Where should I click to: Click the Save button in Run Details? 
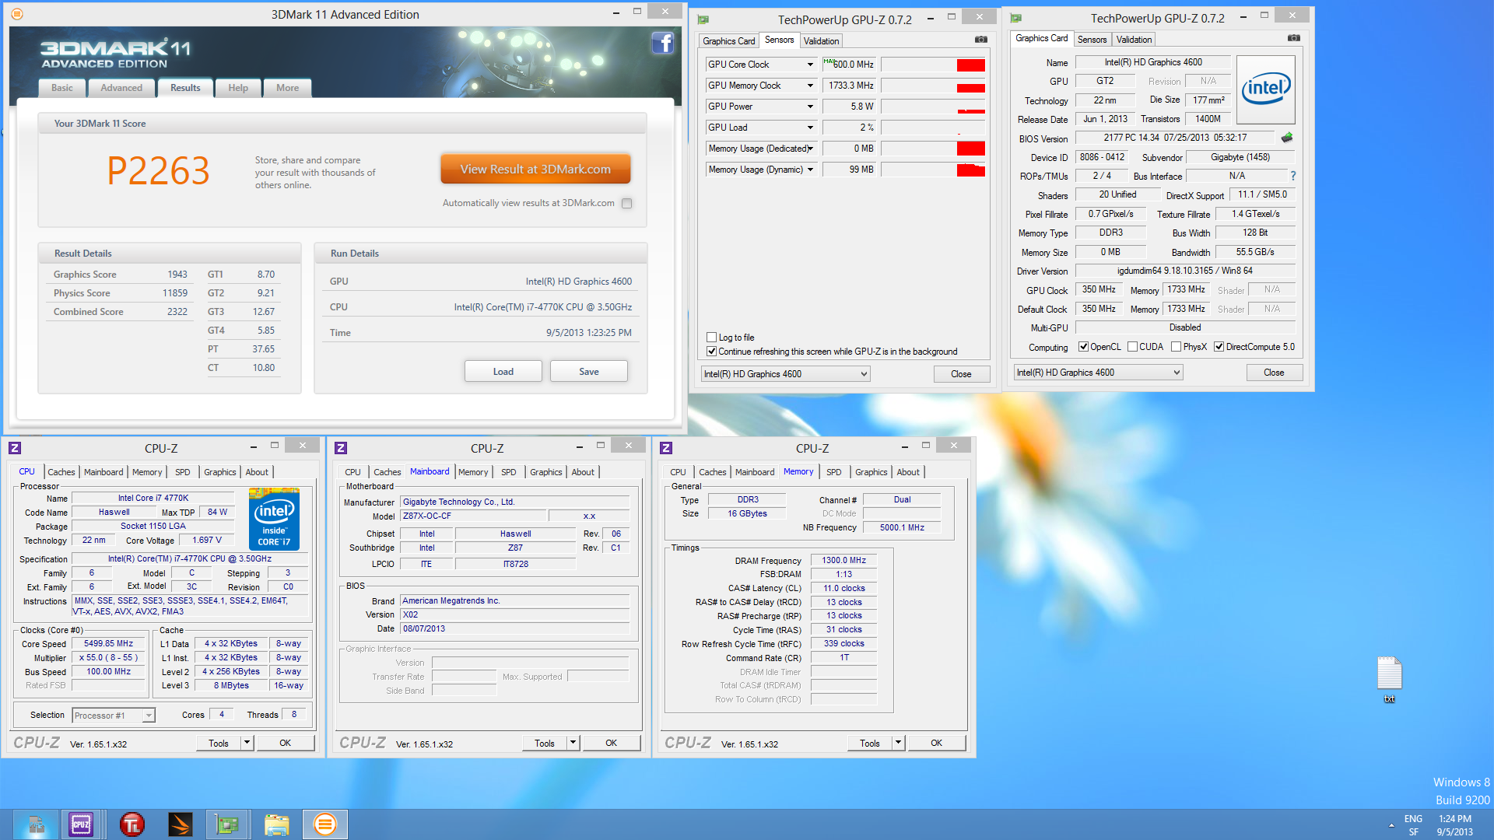[589, 372]
